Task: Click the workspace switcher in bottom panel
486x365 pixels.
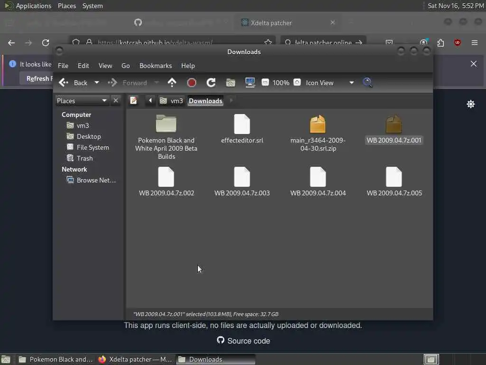Action: tap(431, 359)
